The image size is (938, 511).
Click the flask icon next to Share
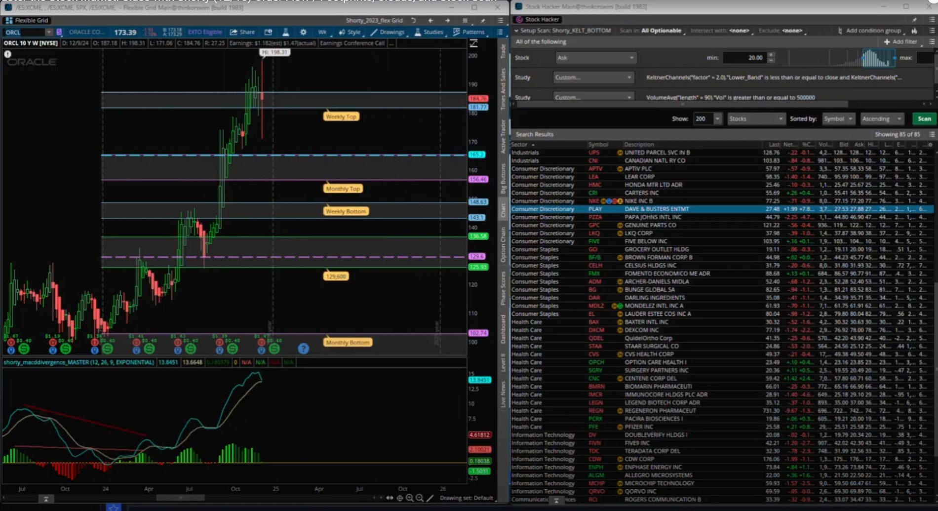click(285, 32)
